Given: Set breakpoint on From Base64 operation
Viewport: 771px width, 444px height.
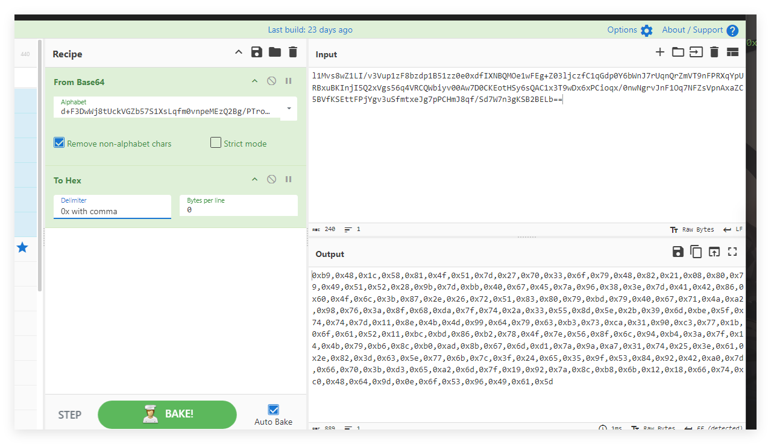Looking at the screenshot, I should (x=288, y=81).
